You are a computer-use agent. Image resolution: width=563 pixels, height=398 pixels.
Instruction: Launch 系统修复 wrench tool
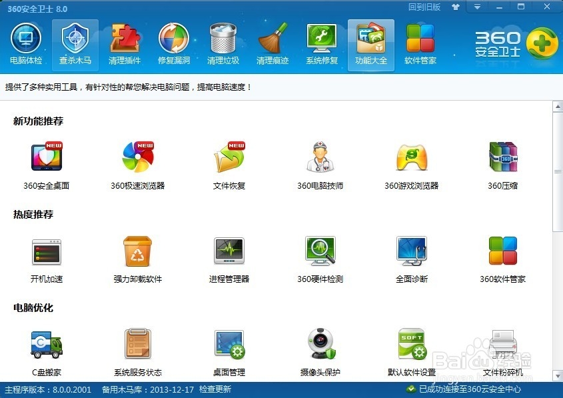322,42
